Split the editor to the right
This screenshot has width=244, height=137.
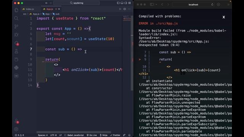pyautogui.click(x=125, y=9)
